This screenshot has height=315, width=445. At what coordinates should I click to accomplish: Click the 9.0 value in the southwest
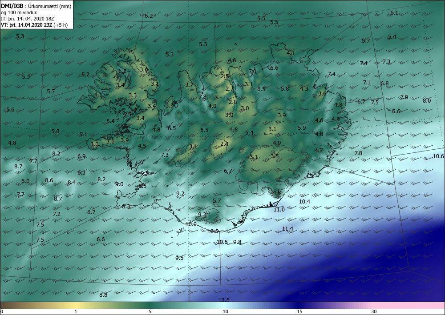119,184
